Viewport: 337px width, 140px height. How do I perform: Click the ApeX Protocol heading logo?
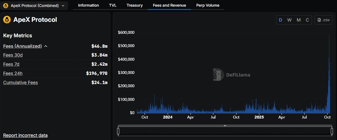7,20
